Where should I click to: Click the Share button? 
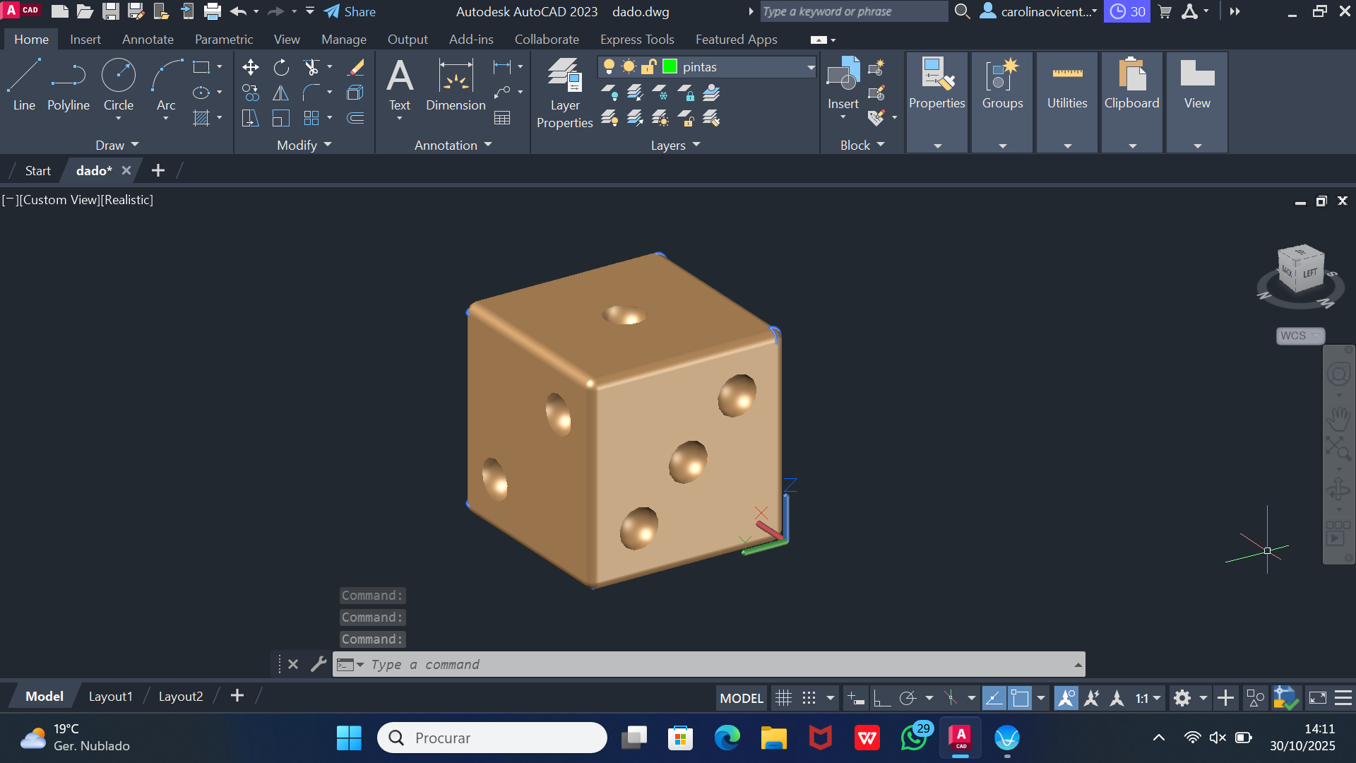pos(350,11)
